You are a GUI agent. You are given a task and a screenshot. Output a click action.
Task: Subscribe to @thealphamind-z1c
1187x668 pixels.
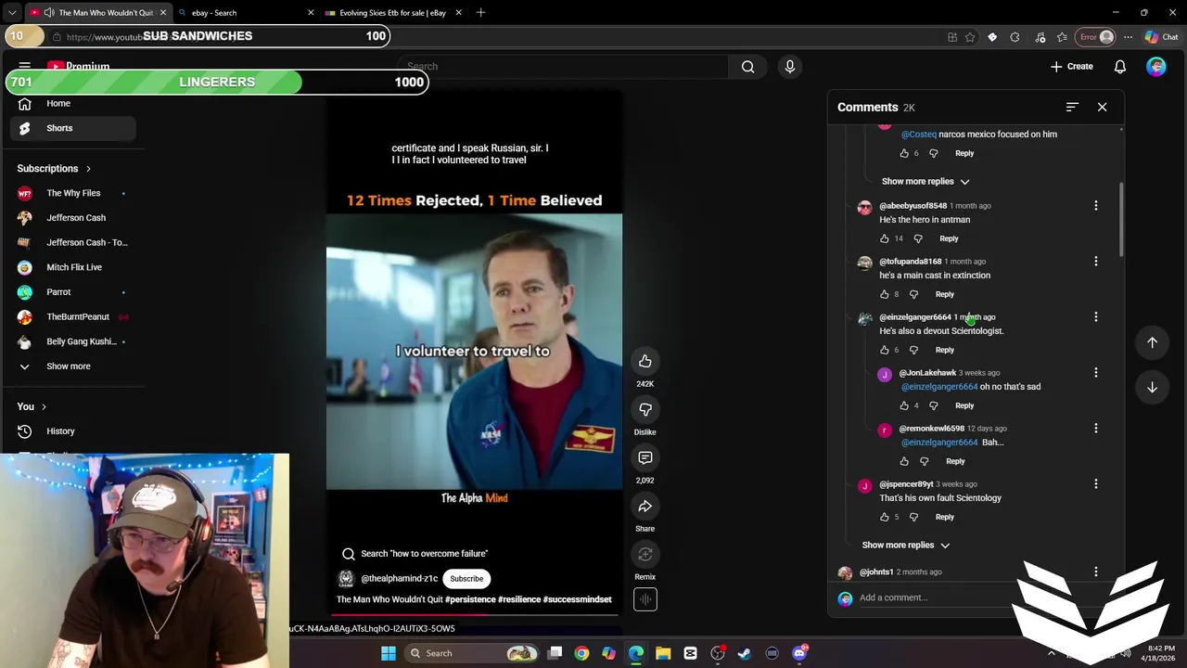click(x=466, y=579)
